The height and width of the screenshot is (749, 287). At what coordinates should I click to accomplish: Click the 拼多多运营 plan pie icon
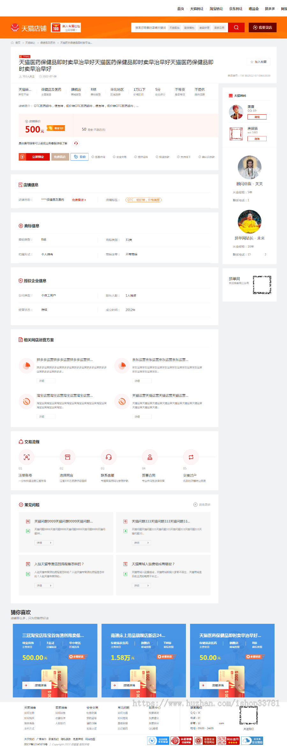coord(27,366)
